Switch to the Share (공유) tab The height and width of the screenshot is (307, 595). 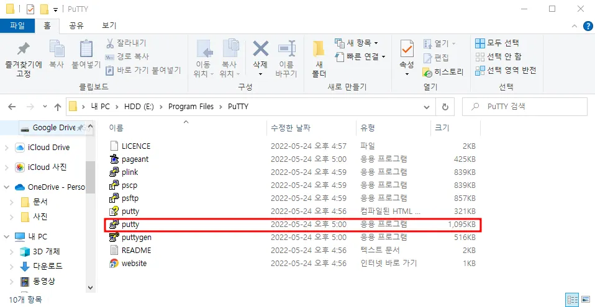[x=76, y=25]
